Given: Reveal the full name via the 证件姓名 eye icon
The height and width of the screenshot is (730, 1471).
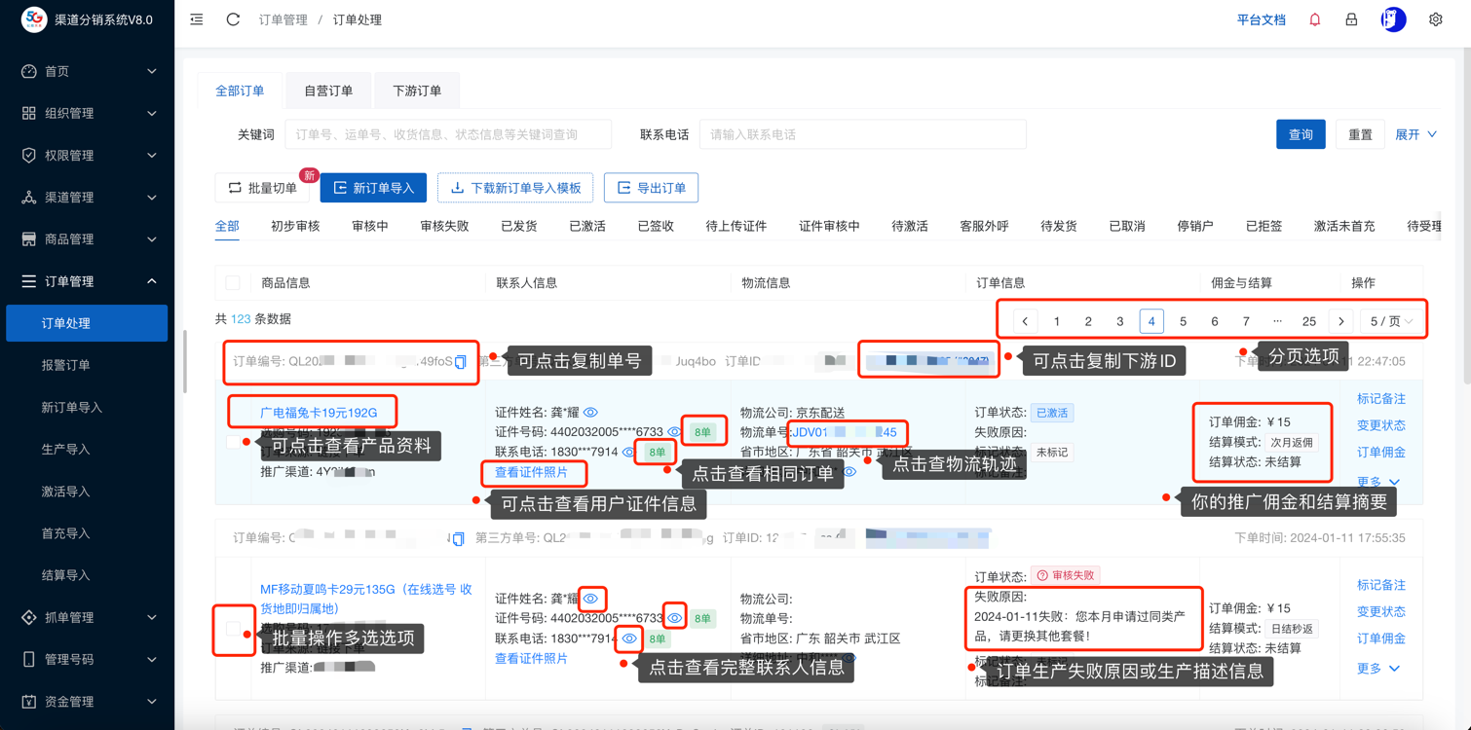Looking at the screenshot, I should [590, 413].
